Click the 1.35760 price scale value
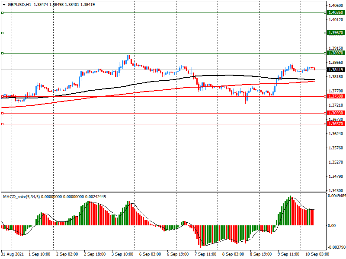The height and width of the screenshot is (259, 346). 336,148
